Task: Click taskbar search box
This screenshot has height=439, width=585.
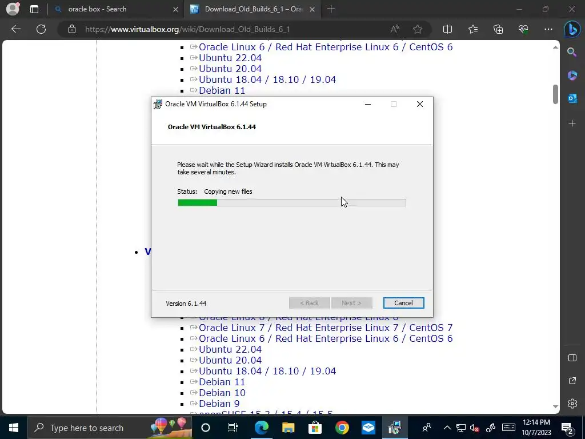Action: (x=110, y=428)
